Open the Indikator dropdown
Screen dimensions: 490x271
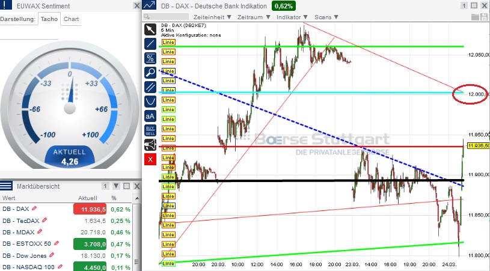292,17
